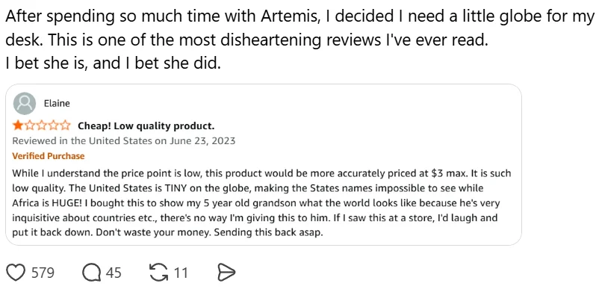Image resolution: width=599 pixels, height=292 pixels.
Task: Like the post with the heart icon
Action: (16, 273)
